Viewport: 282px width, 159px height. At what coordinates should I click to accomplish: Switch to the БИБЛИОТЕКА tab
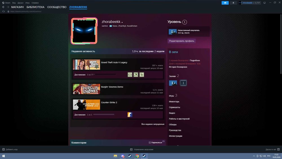pos(36,7)
